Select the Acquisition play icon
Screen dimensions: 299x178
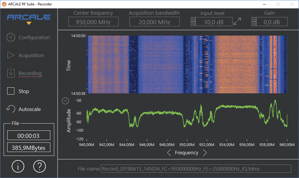click(x=11, y=55)
